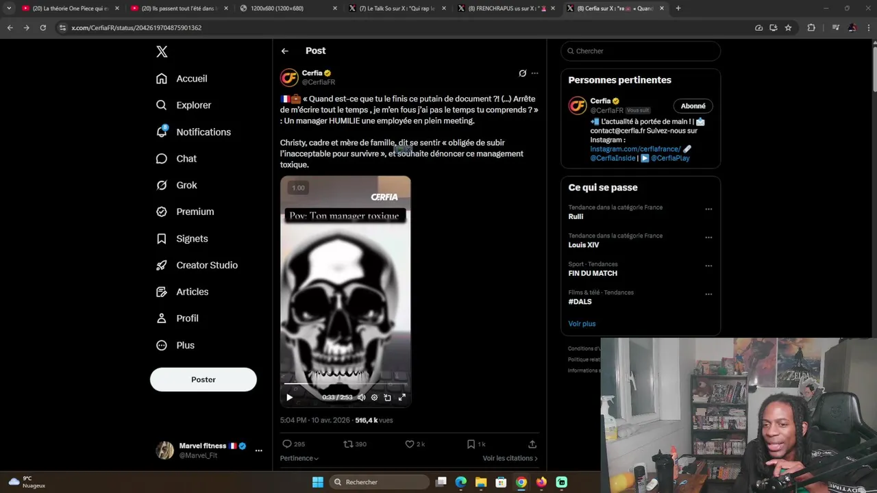Open the @CerfiaPlay link

point(670,158)
